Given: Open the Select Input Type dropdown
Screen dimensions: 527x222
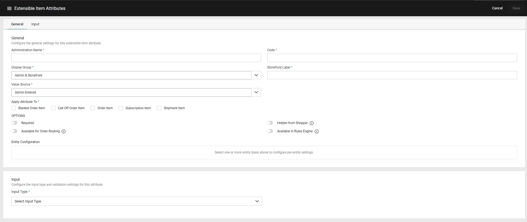Looking at the screenshot, I should [137, 201].
